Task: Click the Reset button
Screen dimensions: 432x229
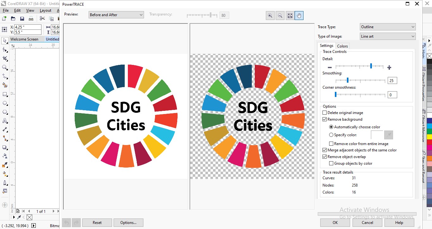Action: 97,223
